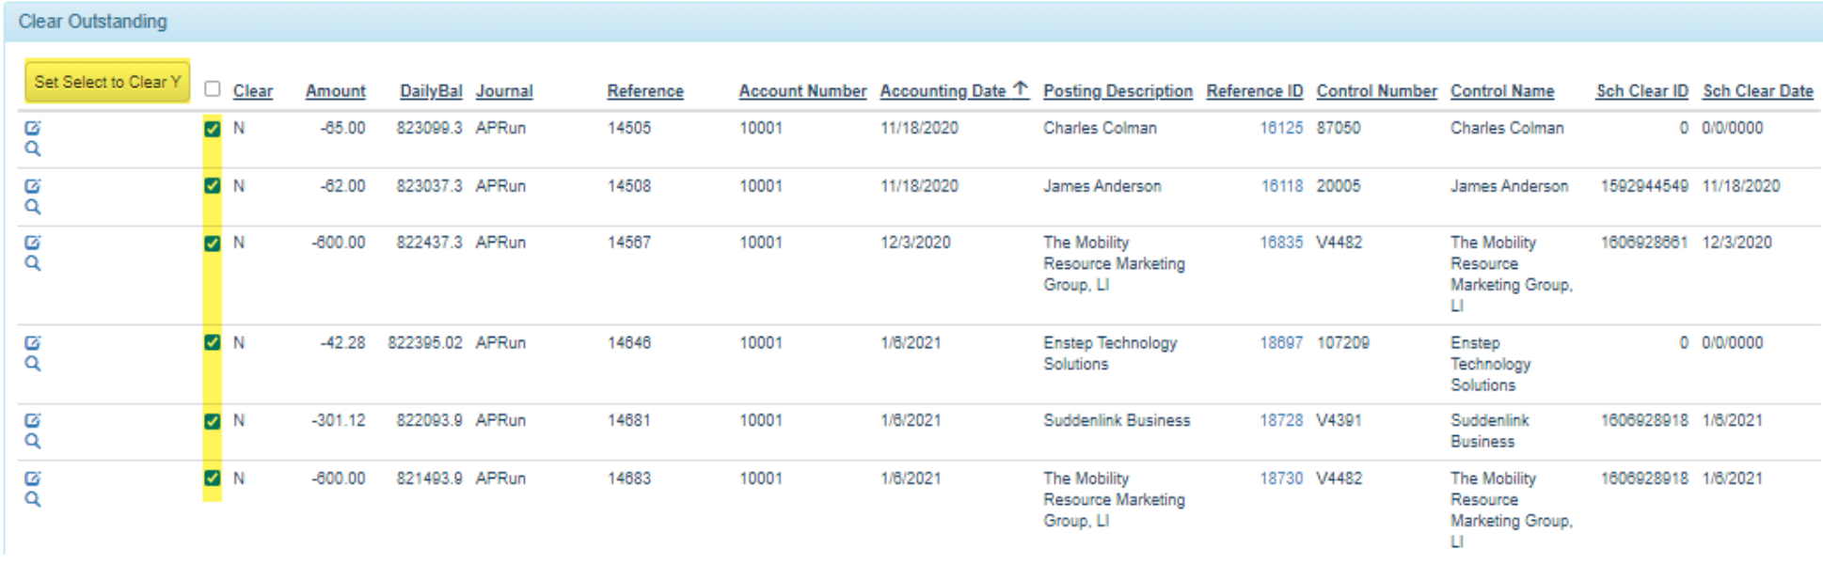Select accounting date 12/3/2020
Screen dimensions: 1823x564
point(915,243)
